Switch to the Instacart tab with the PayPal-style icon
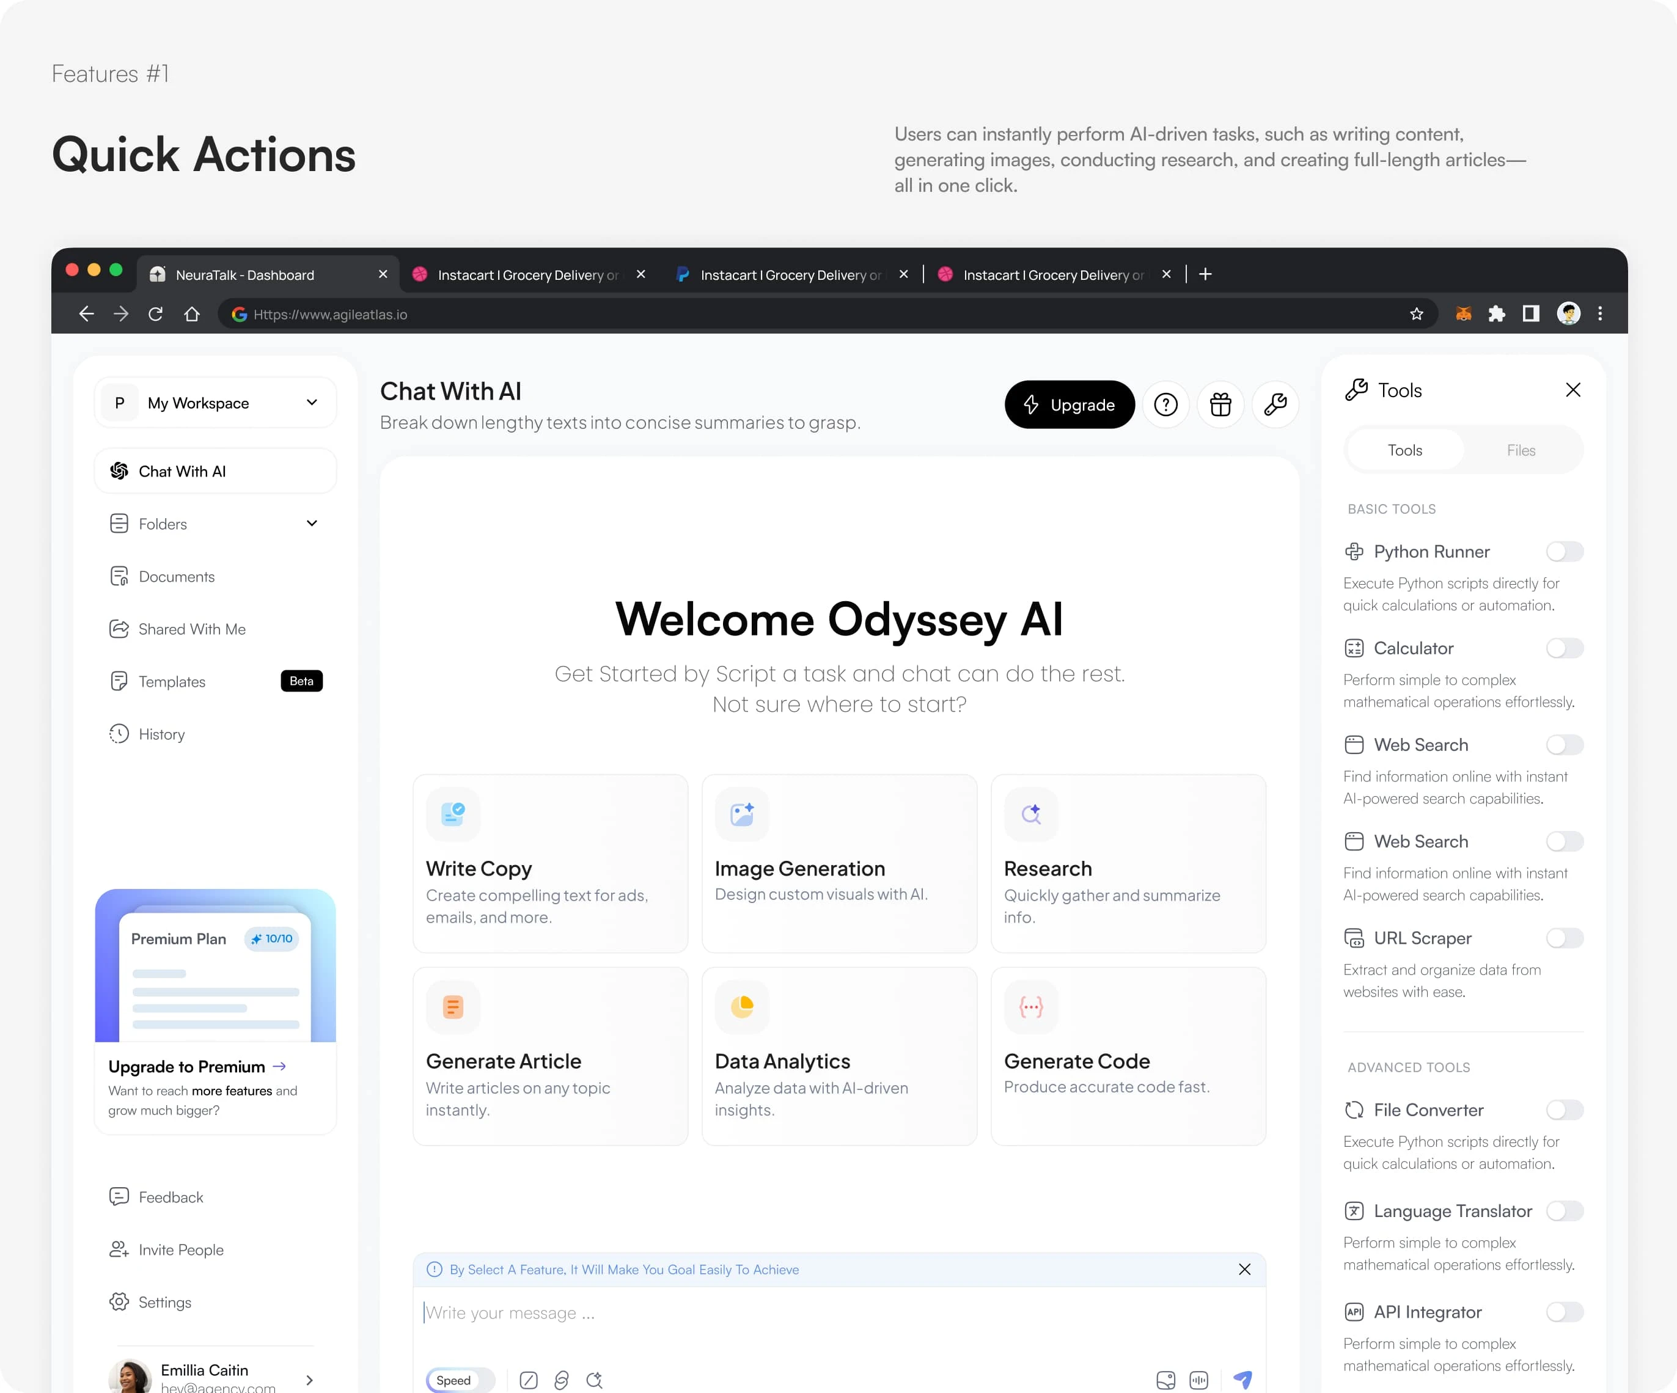Screen dimensions: 1677x1393 (791, 274)
